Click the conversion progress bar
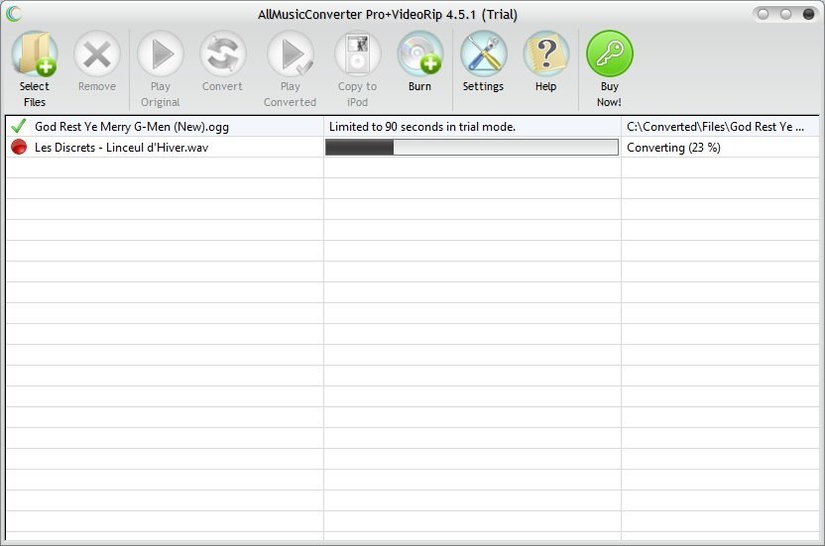Image resolution: width=825 pixels, height=546 pixels. pos(472,148)
